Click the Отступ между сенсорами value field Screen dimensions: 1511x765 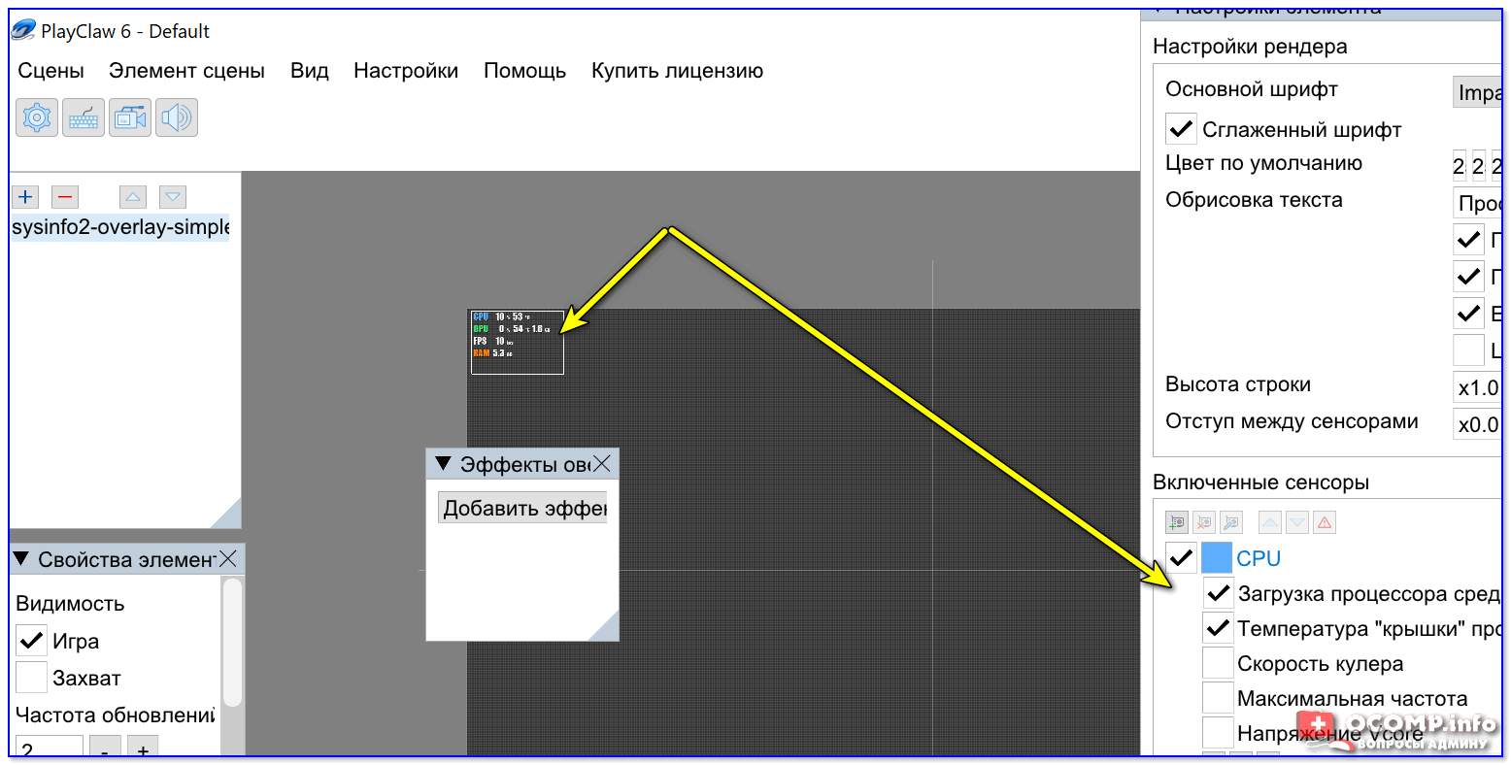click(1477, 424)
